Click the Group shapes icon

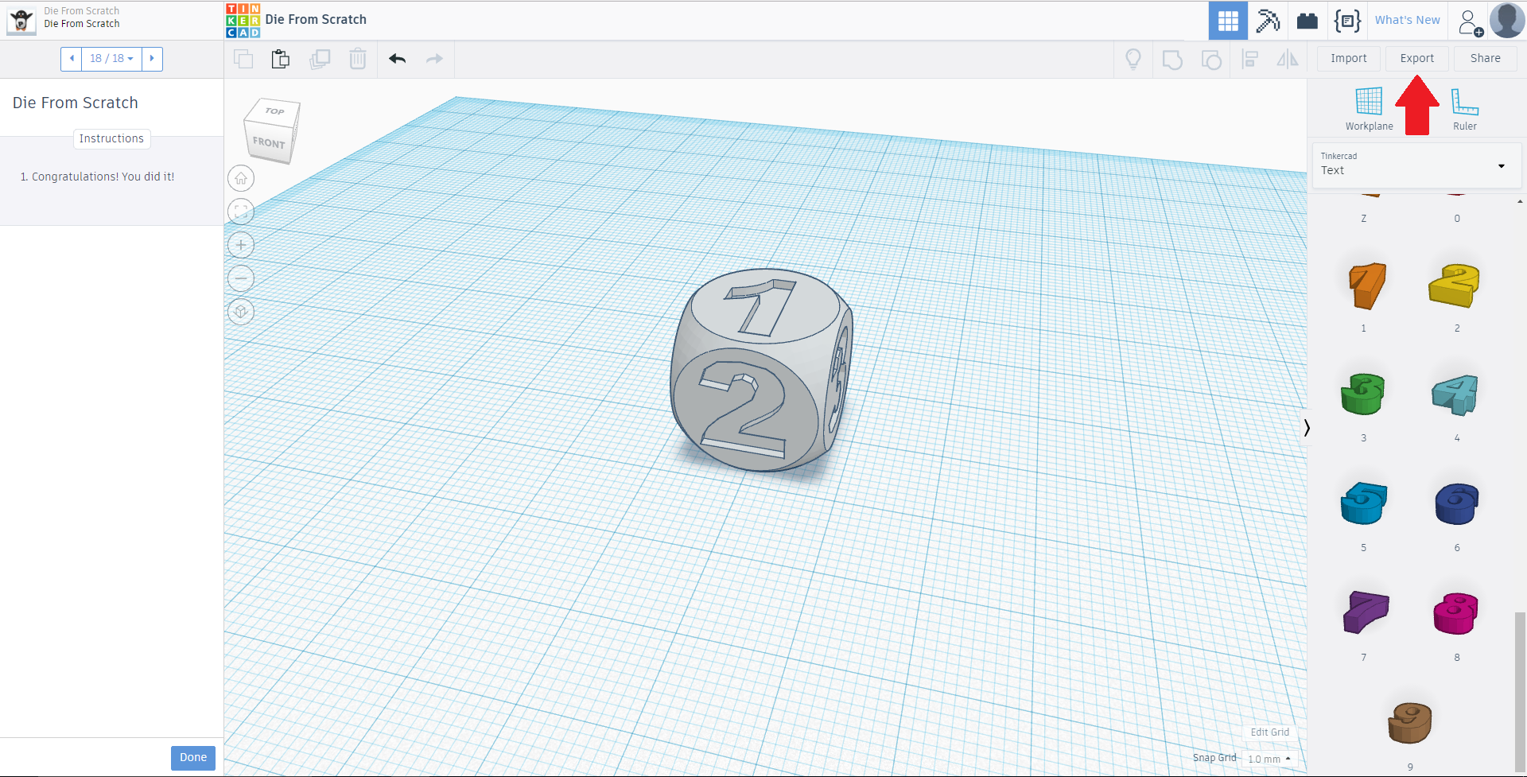[x=1172, y=60]
